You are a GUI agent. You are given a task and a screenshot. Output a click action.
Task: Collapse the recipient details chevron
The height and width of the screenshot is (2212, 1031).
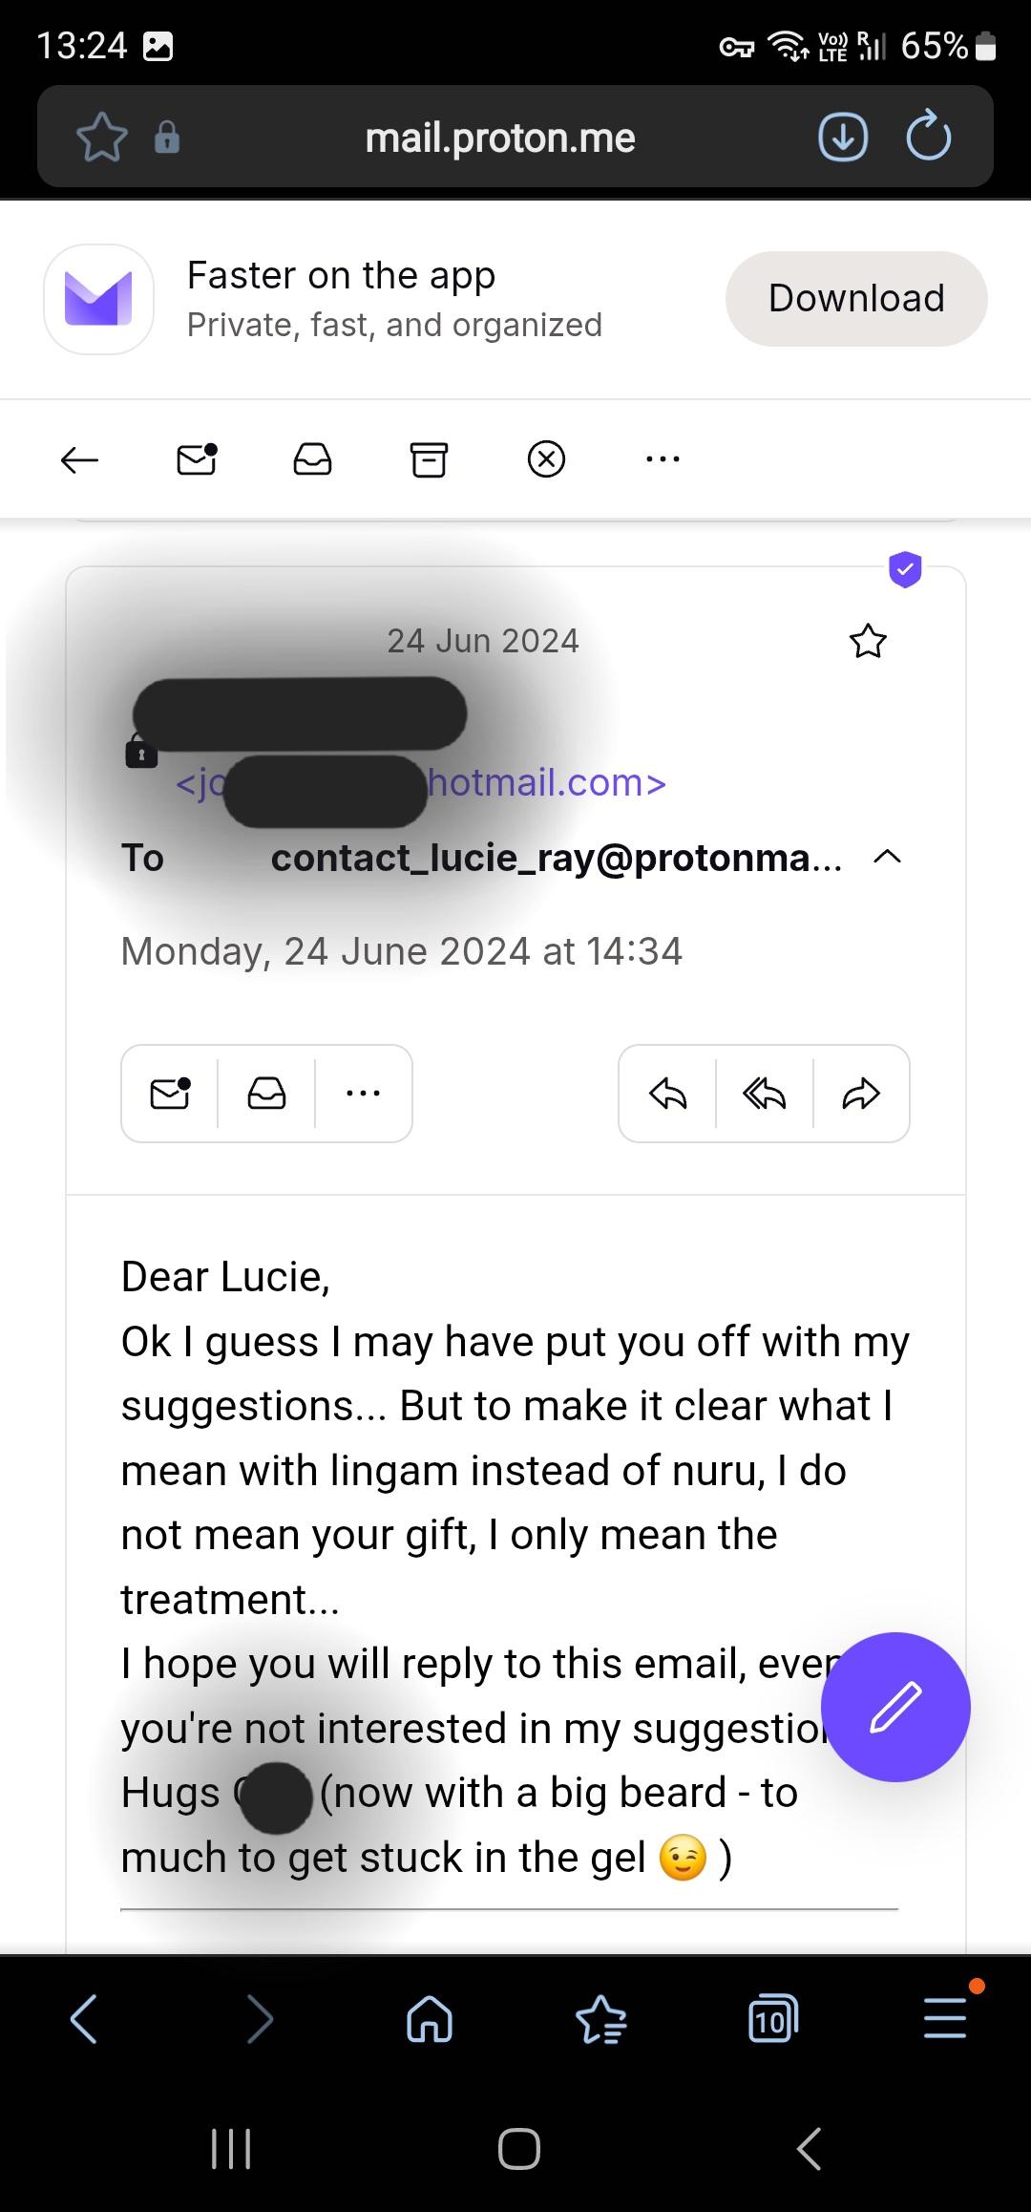[887, 857]
